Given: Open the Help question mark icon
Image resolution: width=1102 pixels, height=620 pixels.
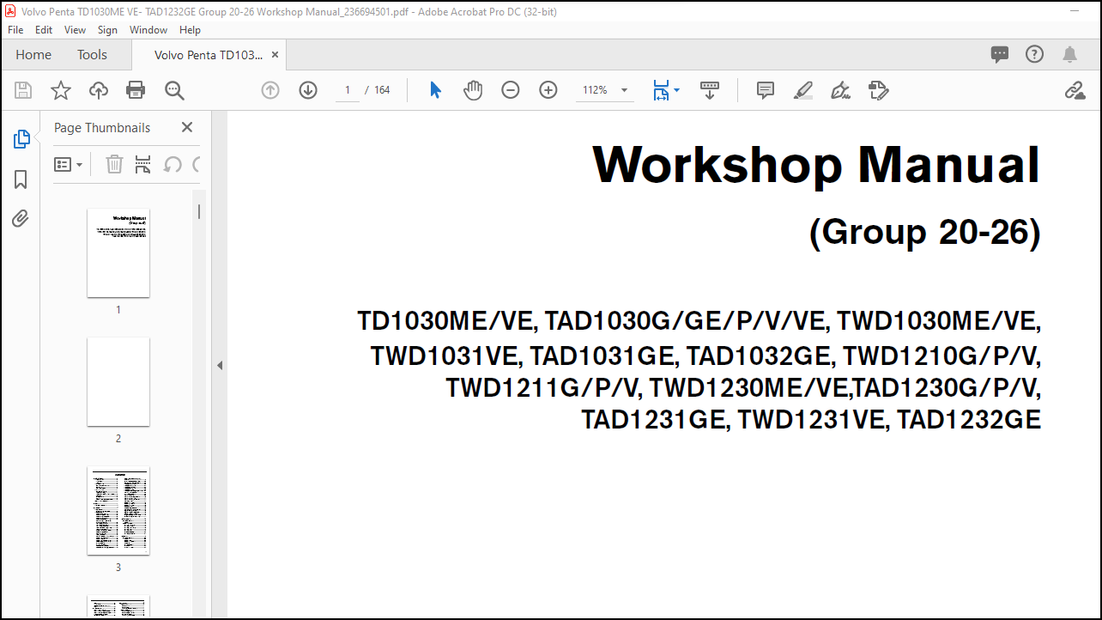Looking at the screenshot, I should (1035, 54).
